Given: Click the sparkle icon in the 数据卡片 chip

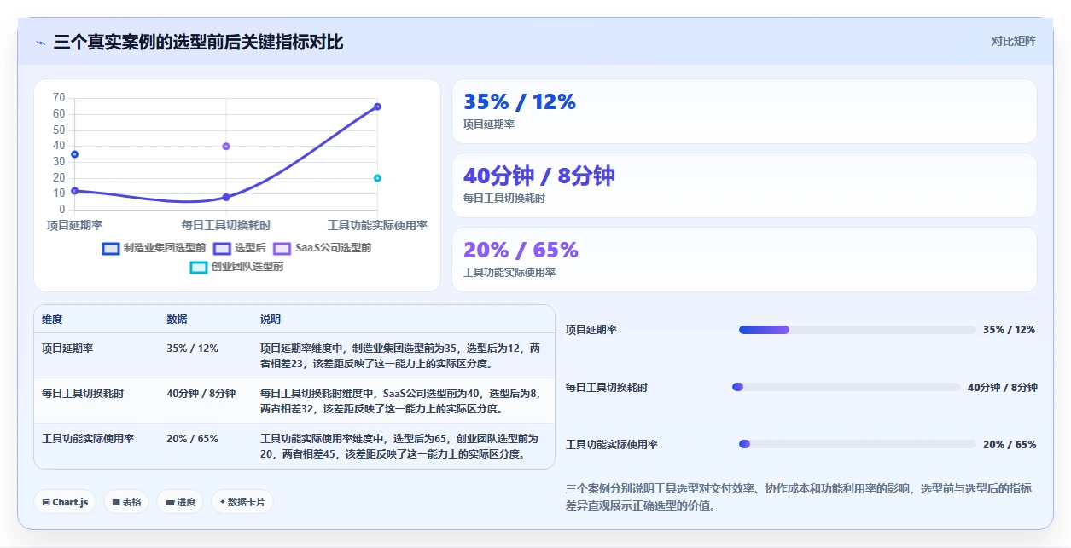Looking at the screenshot, I should pyautogui.click(x=222, y=502).
